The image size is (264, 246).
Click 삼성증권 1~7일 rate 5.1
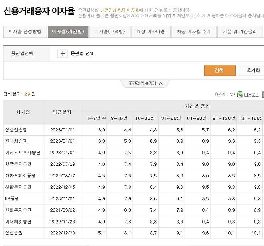click(x=102, y=233)
